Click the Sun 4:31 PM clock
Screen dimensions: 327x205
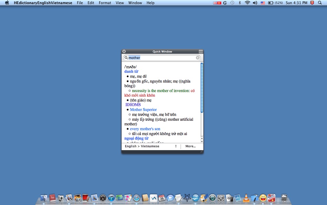296,3
